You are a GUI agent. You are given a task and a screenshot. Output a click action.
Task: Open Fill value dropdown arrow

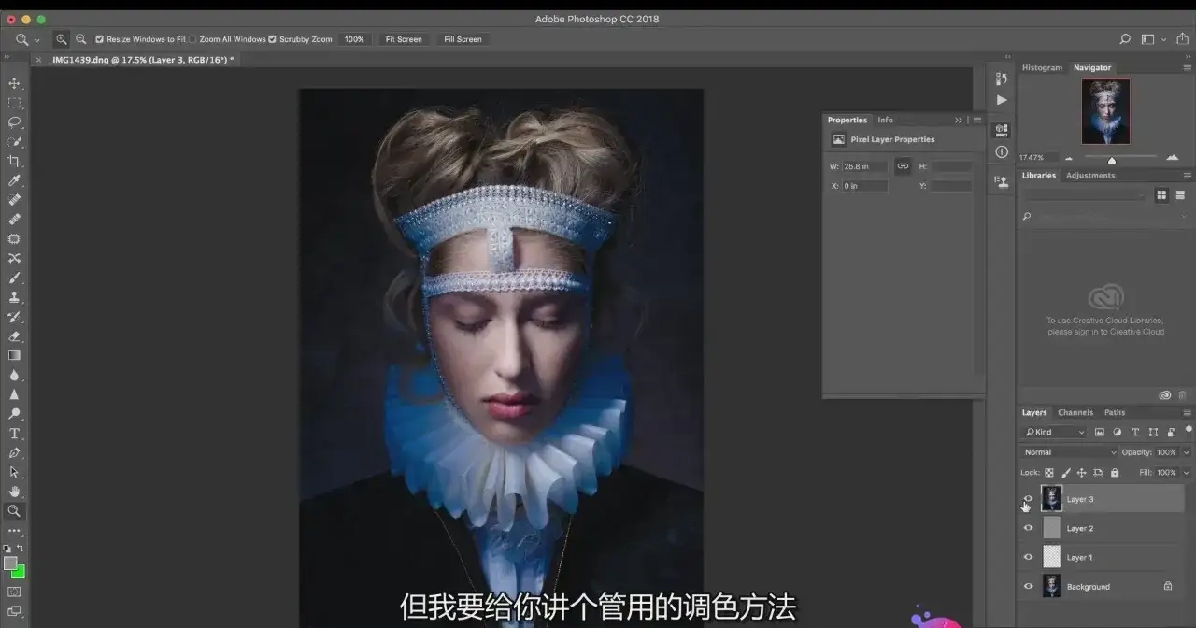[x=1186, y=473]
